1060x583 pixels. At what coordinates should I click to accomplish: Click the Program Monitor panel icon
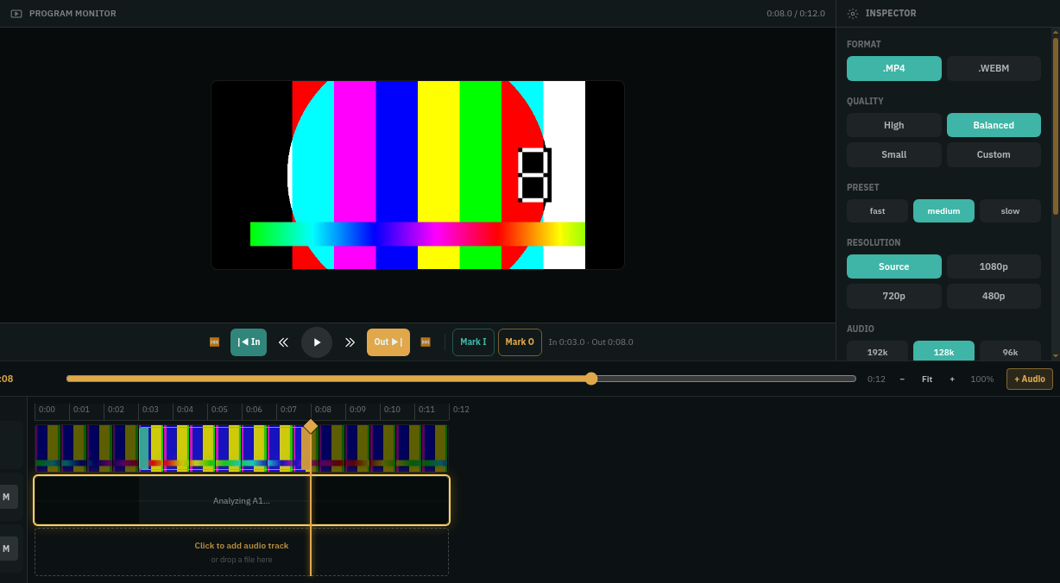coord(16,14)
